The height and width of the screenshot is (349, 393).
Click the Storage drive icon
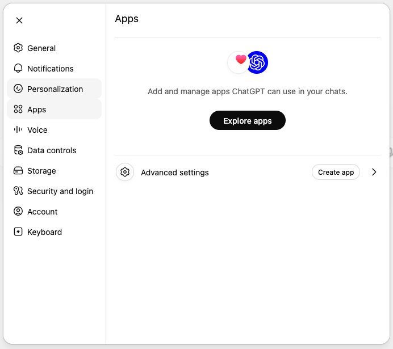coord(18,170)
